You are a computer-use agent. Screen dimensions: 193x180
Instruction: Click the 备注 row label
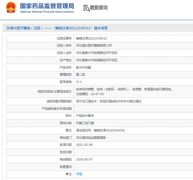click(69, 130)
